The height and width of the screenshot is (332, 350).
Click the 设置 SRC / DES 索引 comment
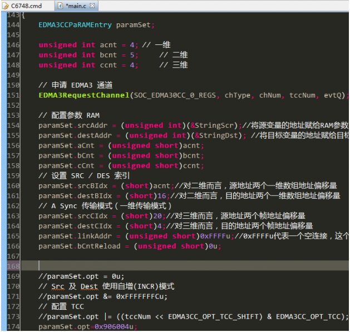point(84,175)
